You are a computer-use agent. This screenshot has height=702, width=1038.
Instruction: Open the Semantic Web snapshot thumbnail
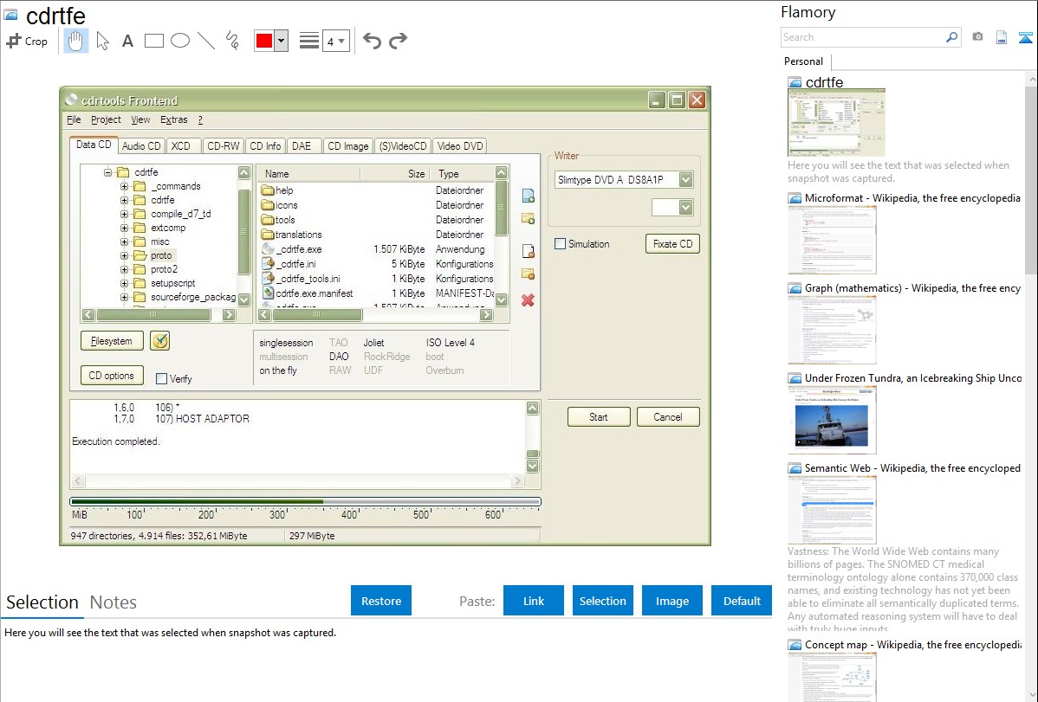(832, 510)
